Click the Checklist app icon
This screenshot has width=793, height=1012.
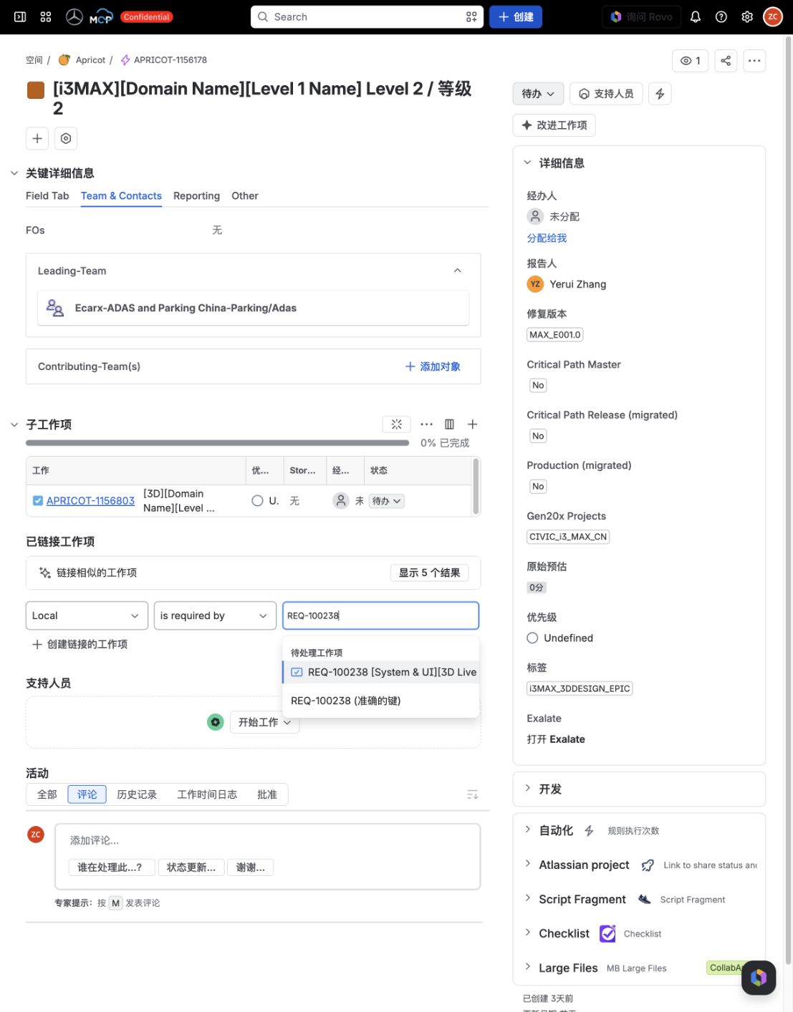607,933
